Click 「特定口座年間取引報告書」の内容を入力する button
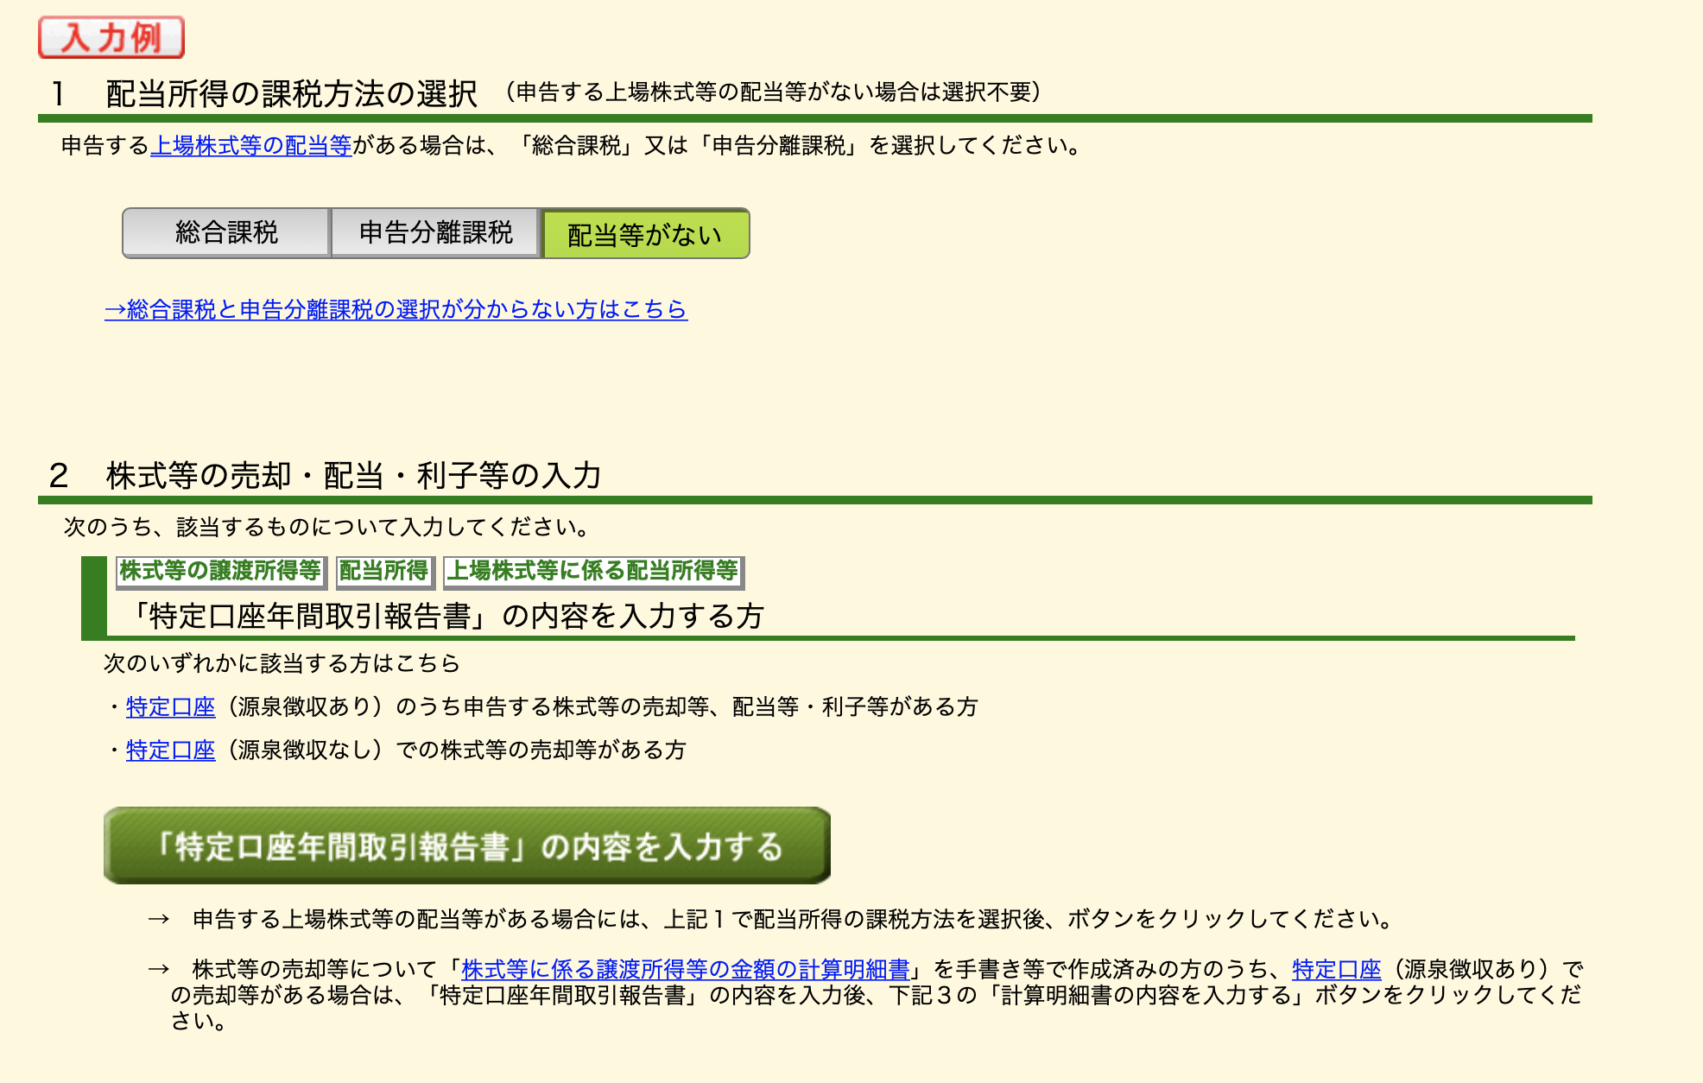The image size is (1703, 1083). tap(467, 845)
